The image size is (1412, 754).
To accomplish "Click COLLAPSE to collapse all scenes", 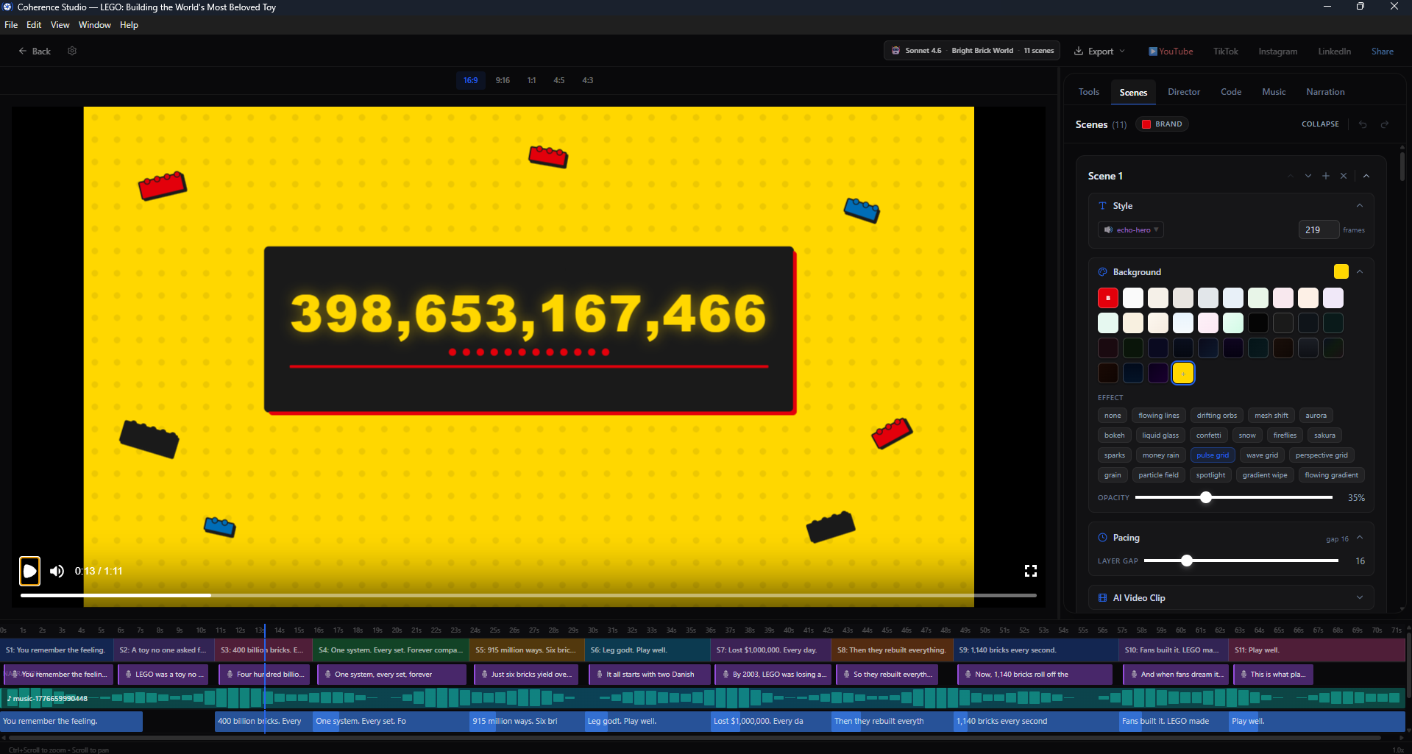I will coord(1320,124).
